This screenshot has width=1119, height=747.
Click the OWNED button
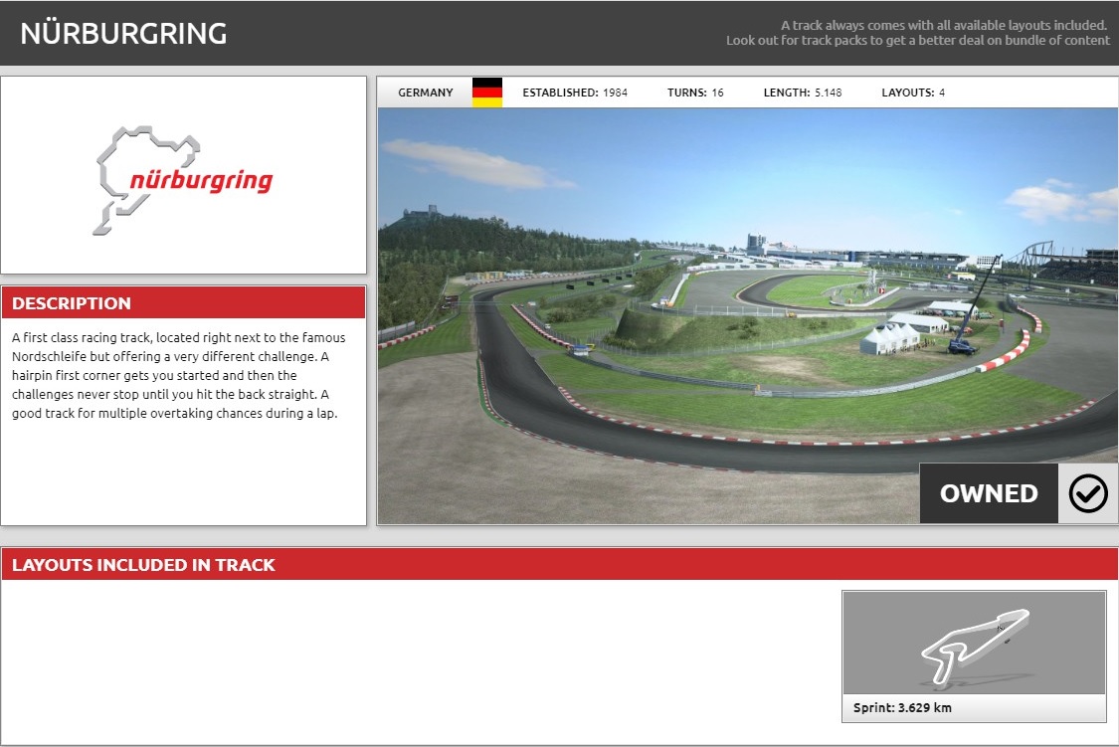989,492
